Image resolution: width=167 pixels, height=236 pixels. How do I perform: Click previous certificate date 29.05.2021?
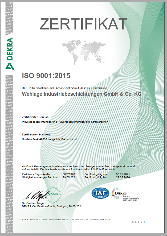tap(70, 177)
